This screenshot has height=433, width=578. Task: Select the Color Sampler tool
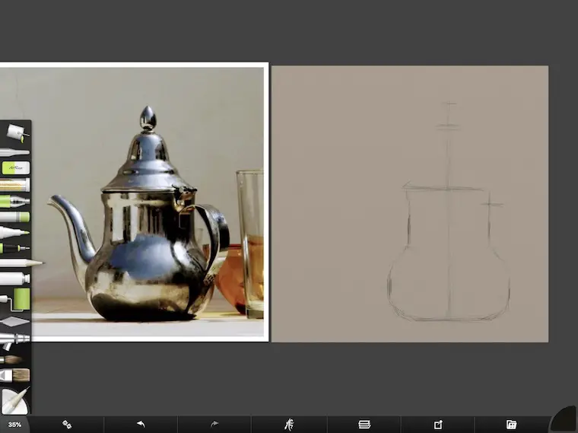tap(14, 152)
